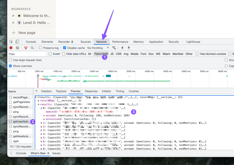Filter requests by Img type
This screenshot has width=234, height=165.
(x=126, y=54)
